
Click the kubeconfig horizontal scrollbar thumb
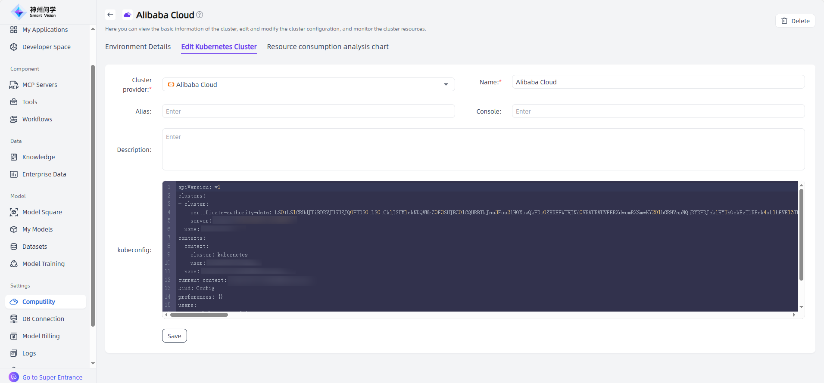[x=199, y=315]
